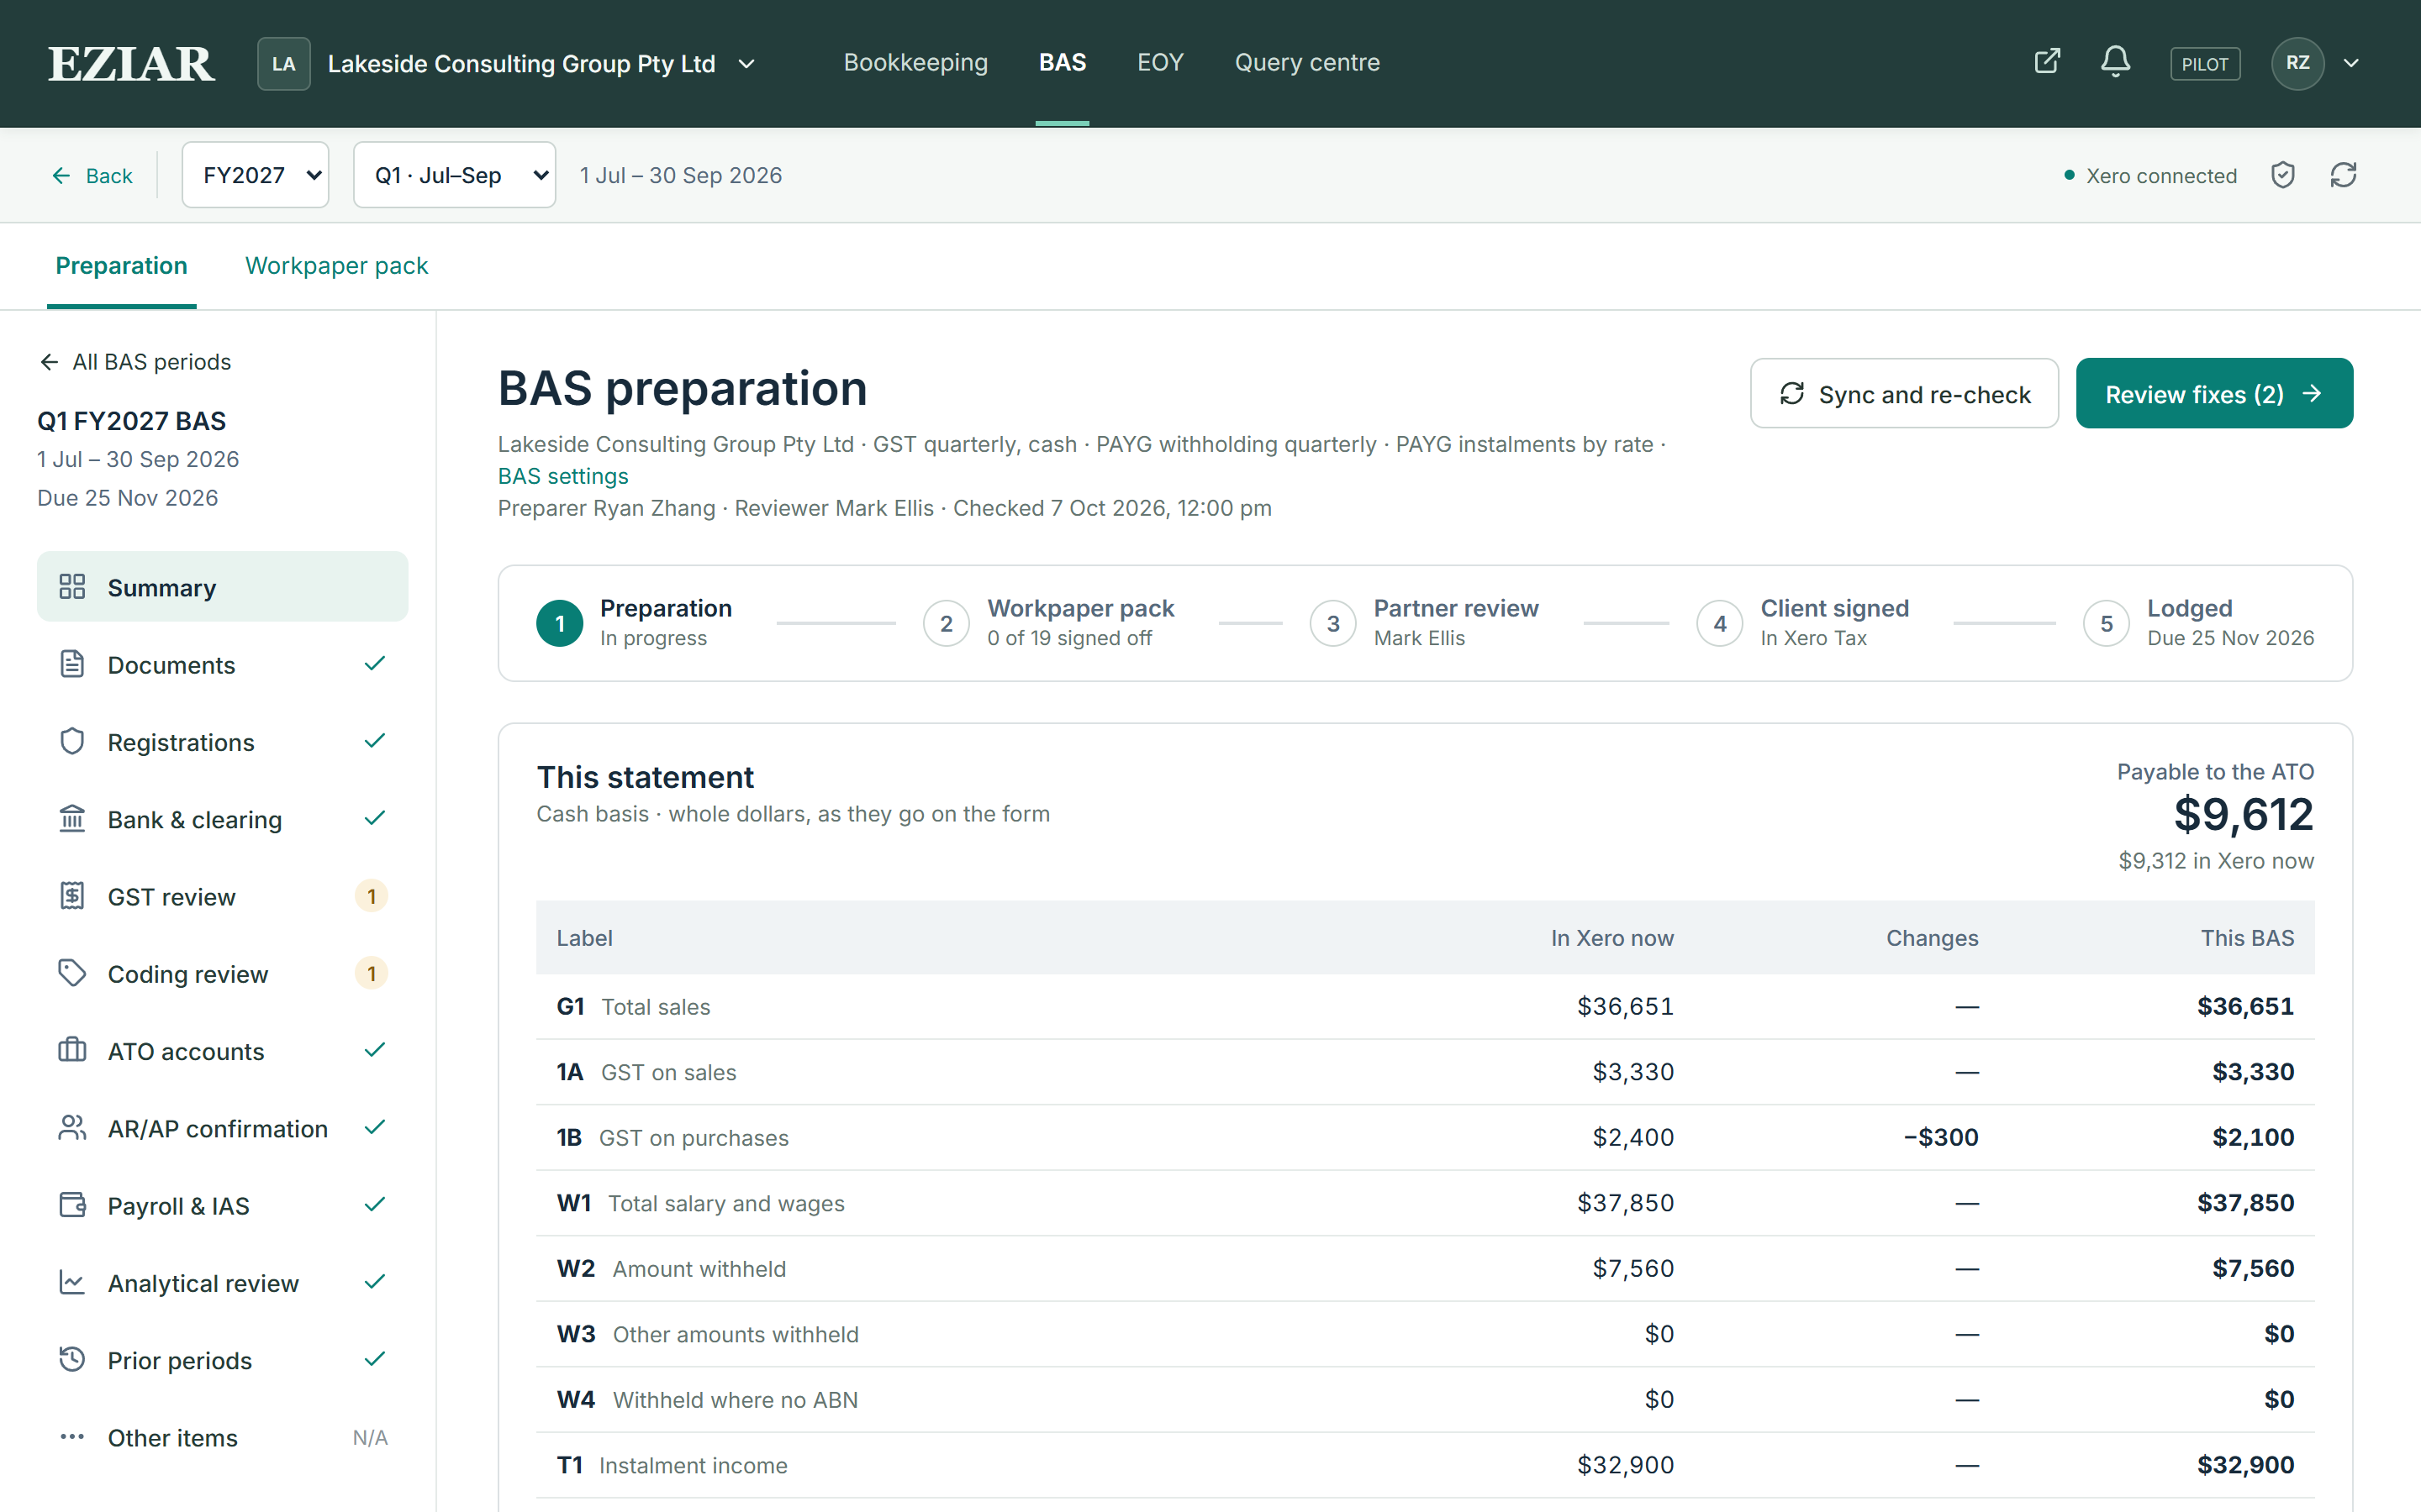Go to EOY in top navigation
Screen dimensions: 2421x1512
(x=1159, y=62)
